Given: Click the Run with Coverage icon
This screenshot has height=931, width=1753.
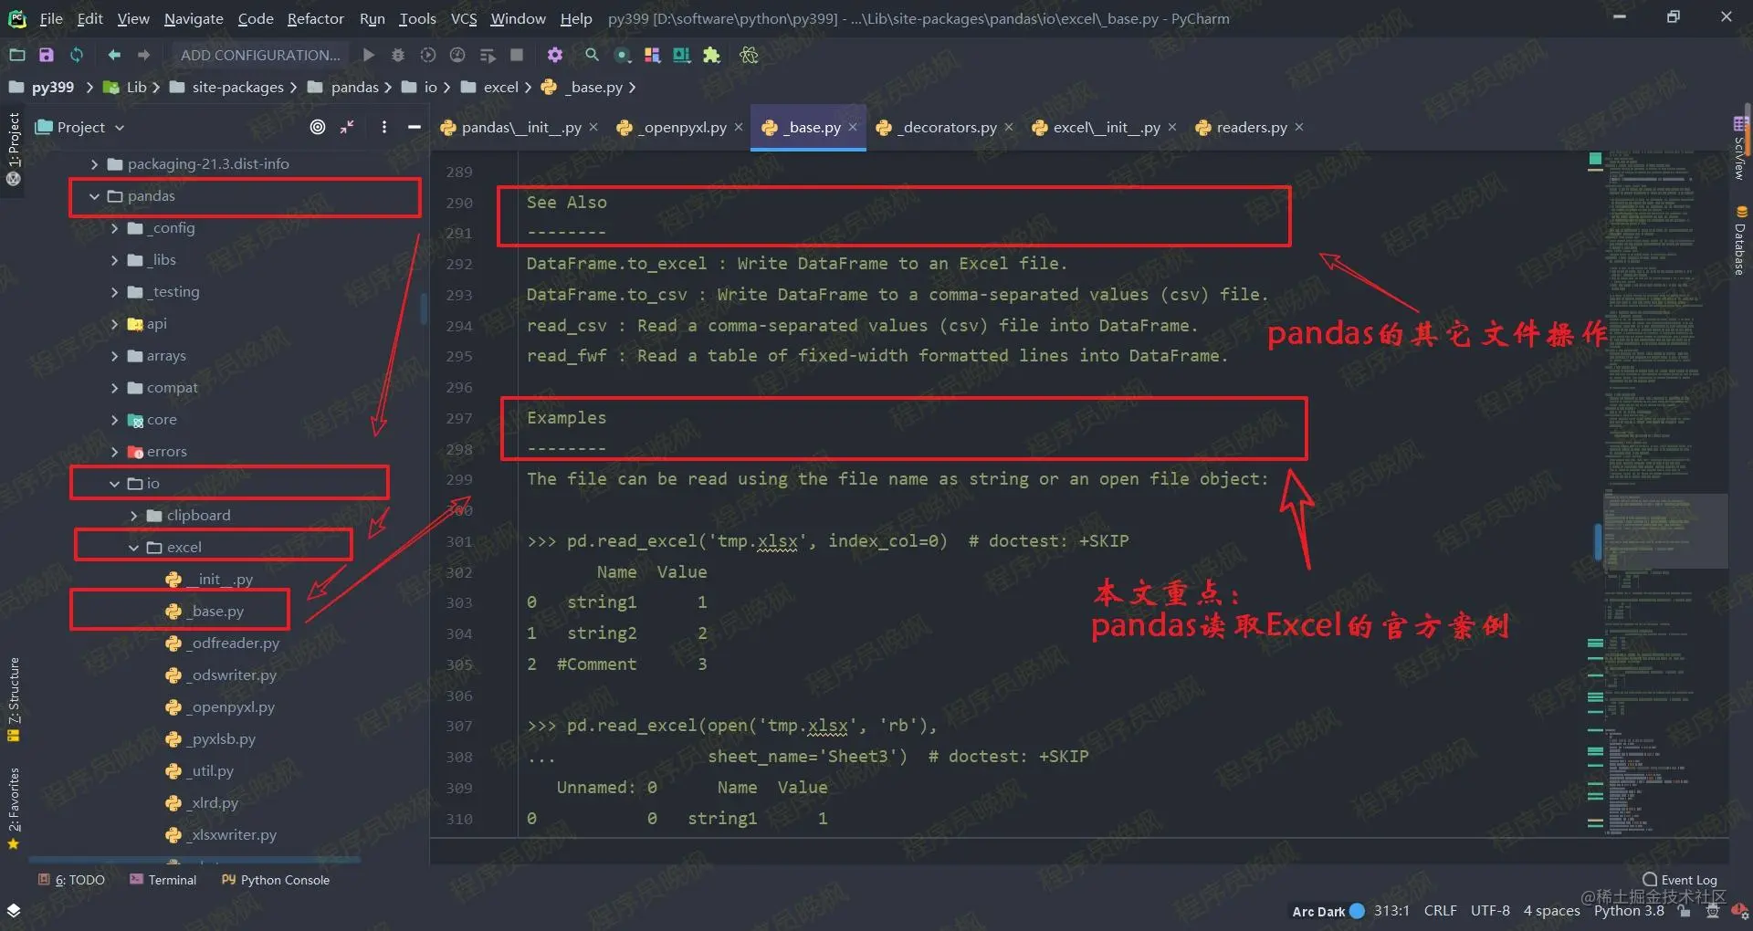Looking at the screenshot, I should click(x=428, y=55).
